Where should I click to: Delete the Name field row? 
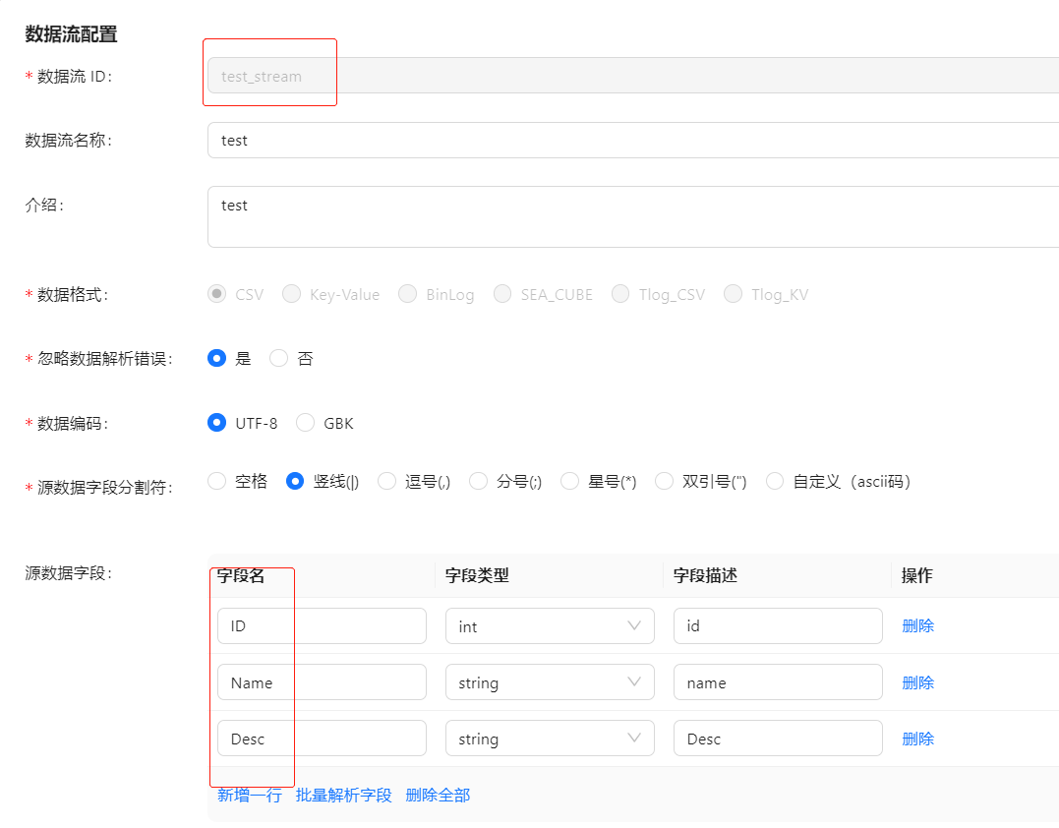917,682
